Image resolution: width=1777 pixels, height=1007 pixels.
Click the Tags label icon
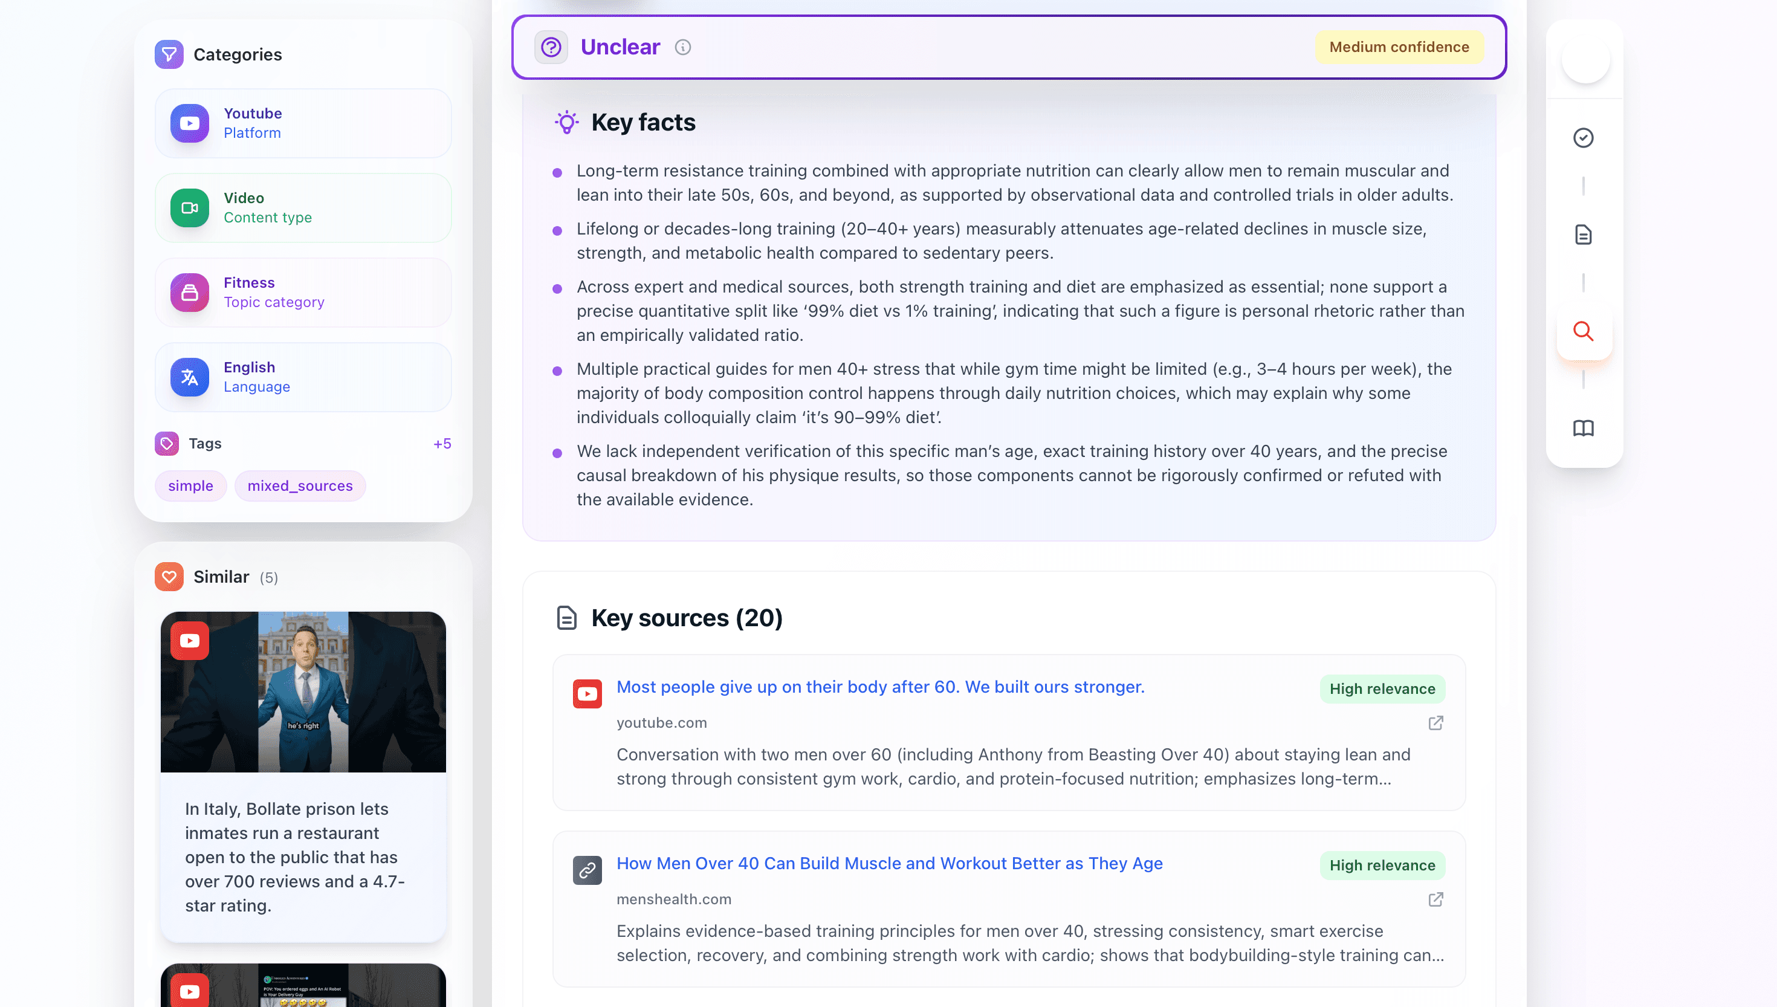[167, 443]
